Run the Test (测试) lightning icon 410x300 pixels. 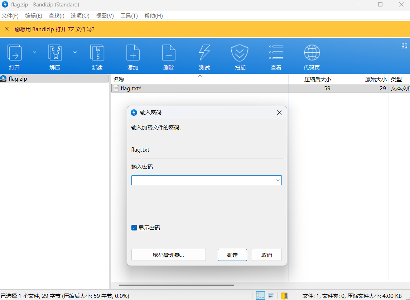point(204,53)
